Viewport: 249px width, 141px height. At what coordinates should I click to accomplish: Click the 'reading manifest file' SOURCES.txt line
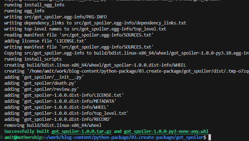[x=79, y=35]
